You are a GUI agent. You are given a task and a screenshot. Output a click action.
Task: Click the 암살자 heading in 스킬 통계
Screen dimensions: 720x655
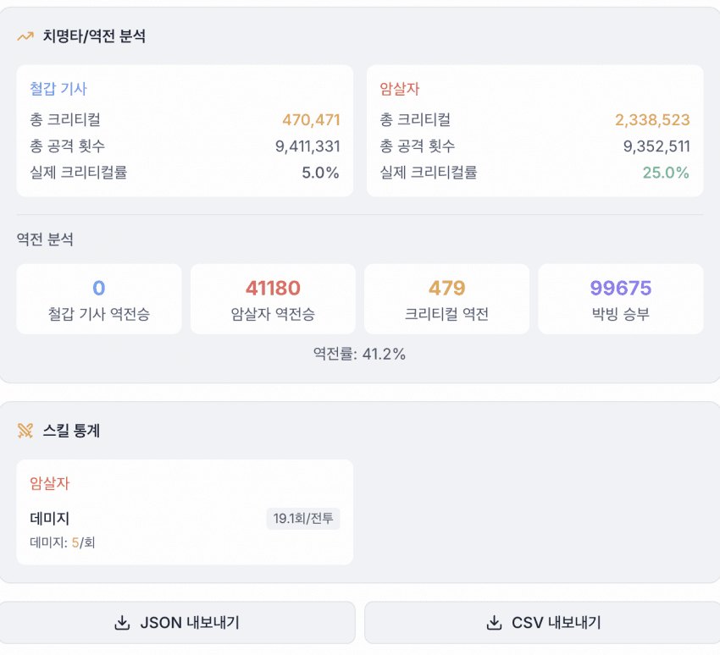(49, 484)
